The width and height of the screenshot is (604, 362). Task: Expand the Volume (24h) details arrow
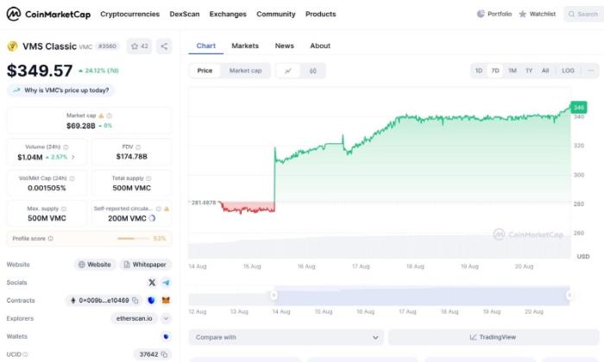coord(73,157)
